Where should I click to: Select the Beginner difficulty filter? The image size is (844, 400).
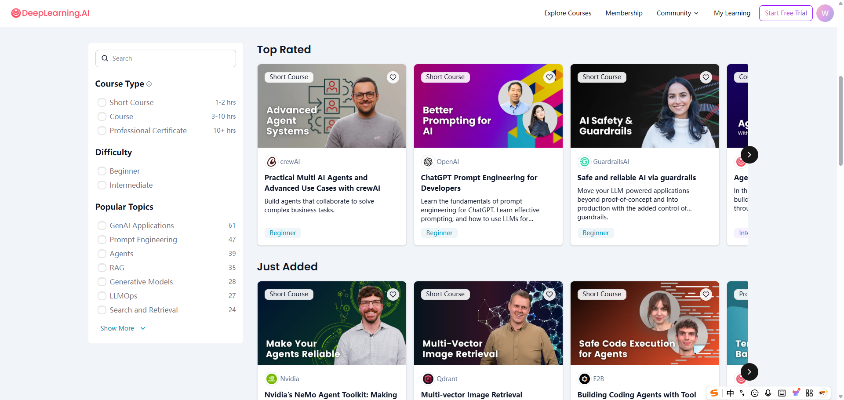102,171
